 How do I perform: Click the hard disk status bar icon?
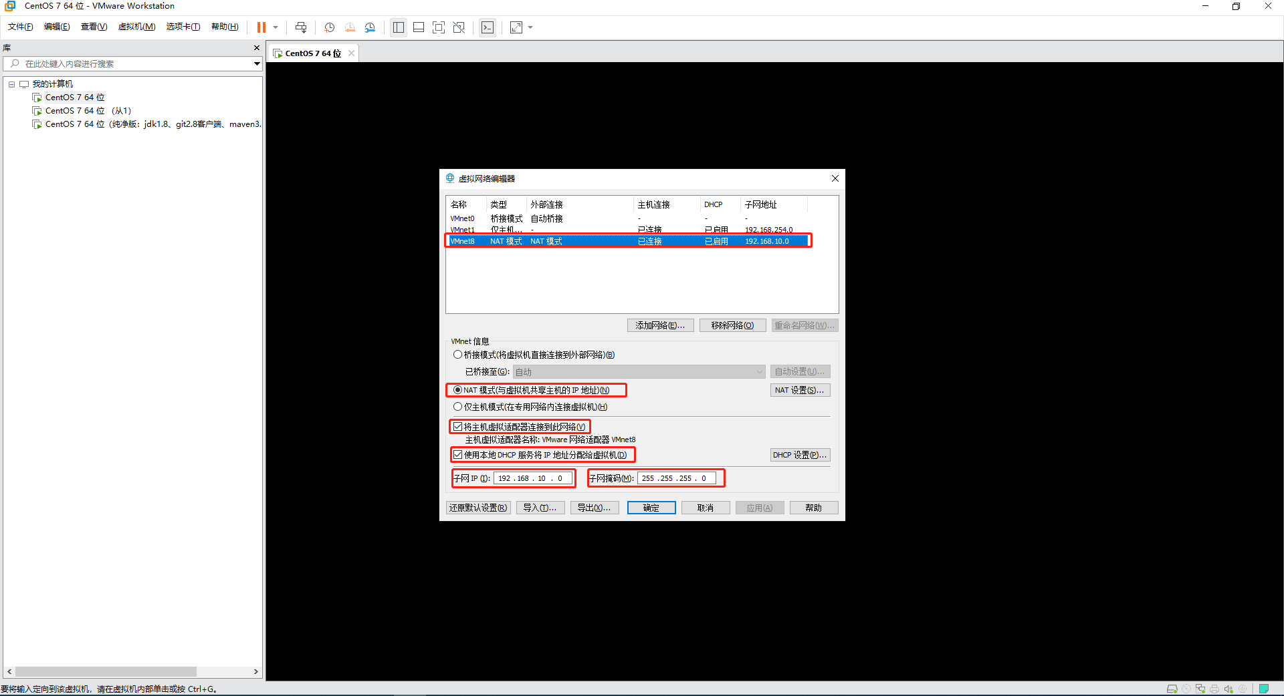[1172, 689]
